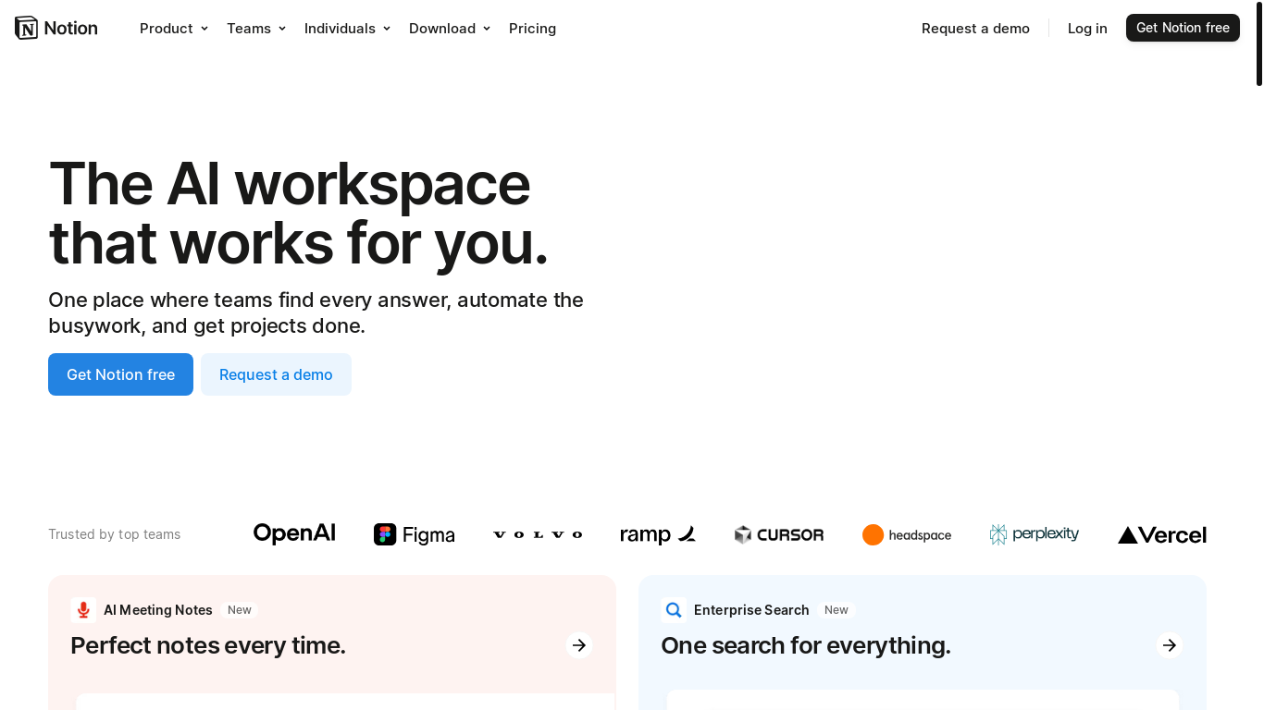
Task: Click the Notion logo icon
Action: pos(27,28)
